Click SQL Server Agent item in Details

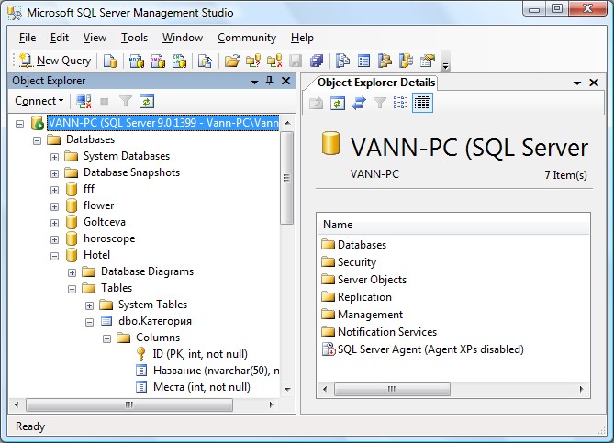click(x=430, y=349)
